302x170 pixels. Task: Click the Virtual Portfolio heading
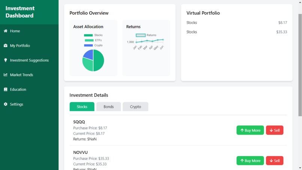203,13
